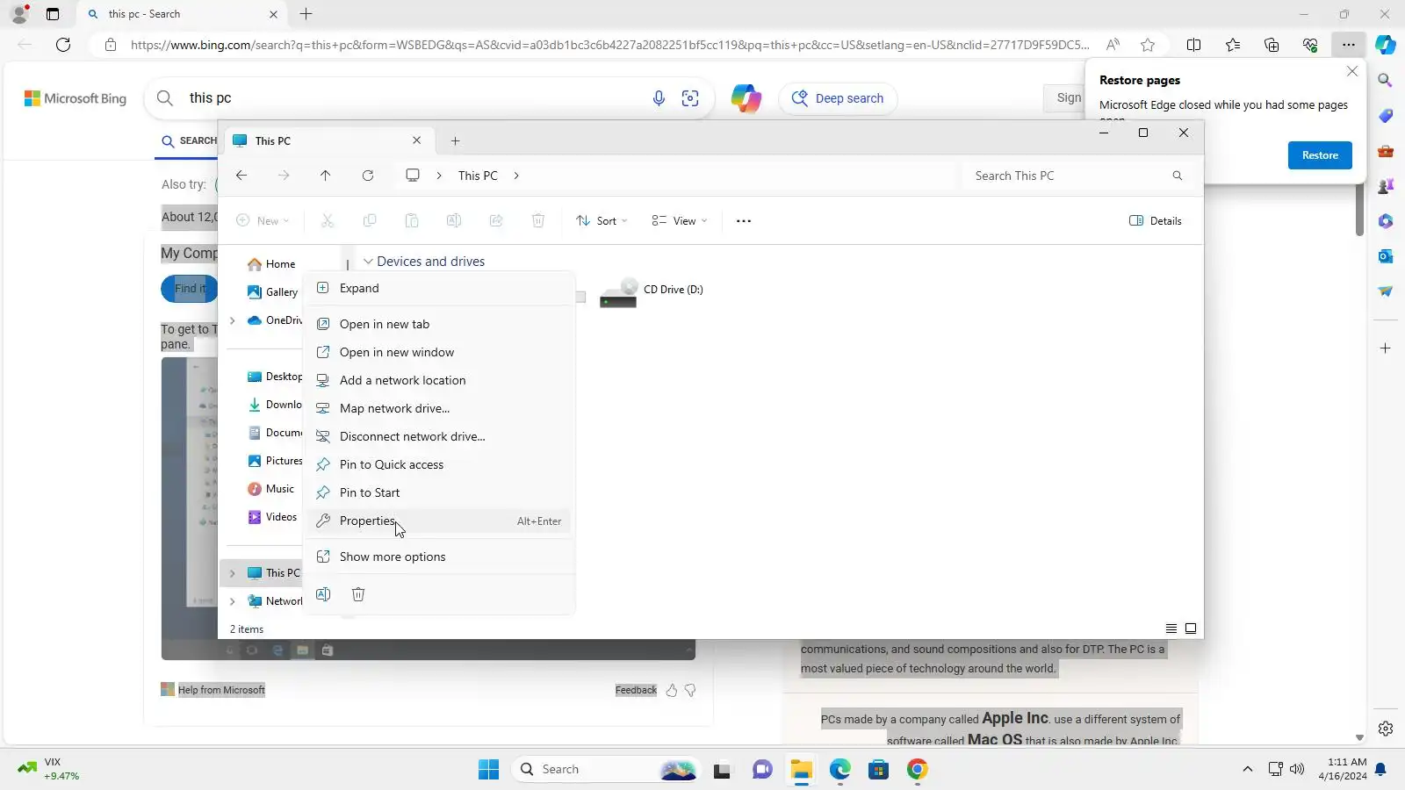Collapse the Devices and drives group

pyautogui.click(x=369, y=262)
